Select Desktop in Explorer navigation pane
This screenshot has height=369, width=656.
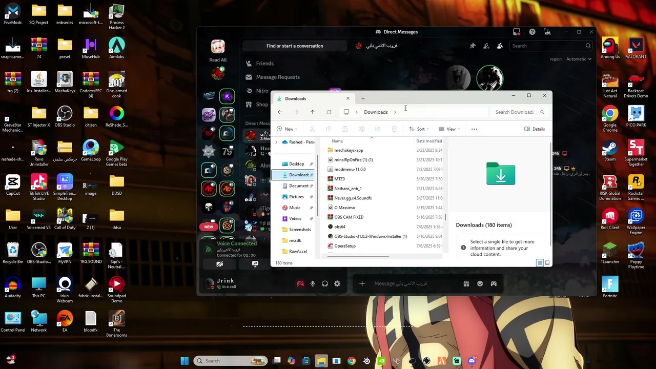(x=296, y=164)
